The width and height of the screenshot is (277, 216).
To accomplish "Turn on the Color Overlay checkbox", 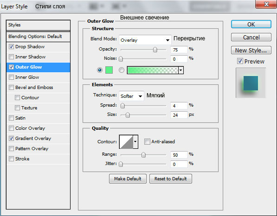I will pos(11,128).
